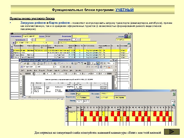The height and width of the screenshot is (138, 184).
Task: Insert hyperlink from Word toolbar
Action: pos(72,63)
